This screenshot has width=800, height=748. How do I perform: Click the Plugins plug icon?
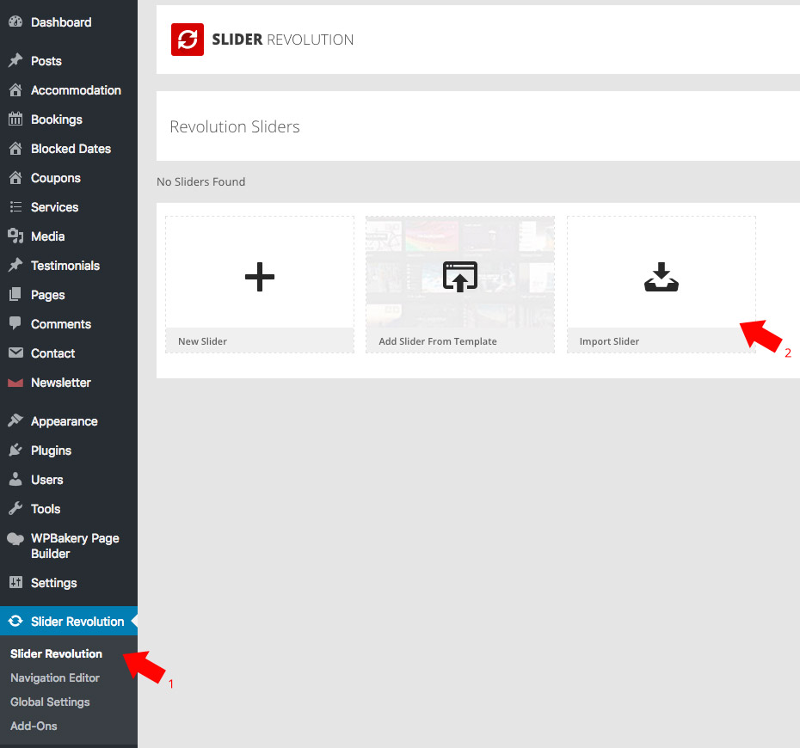[15, 451]
